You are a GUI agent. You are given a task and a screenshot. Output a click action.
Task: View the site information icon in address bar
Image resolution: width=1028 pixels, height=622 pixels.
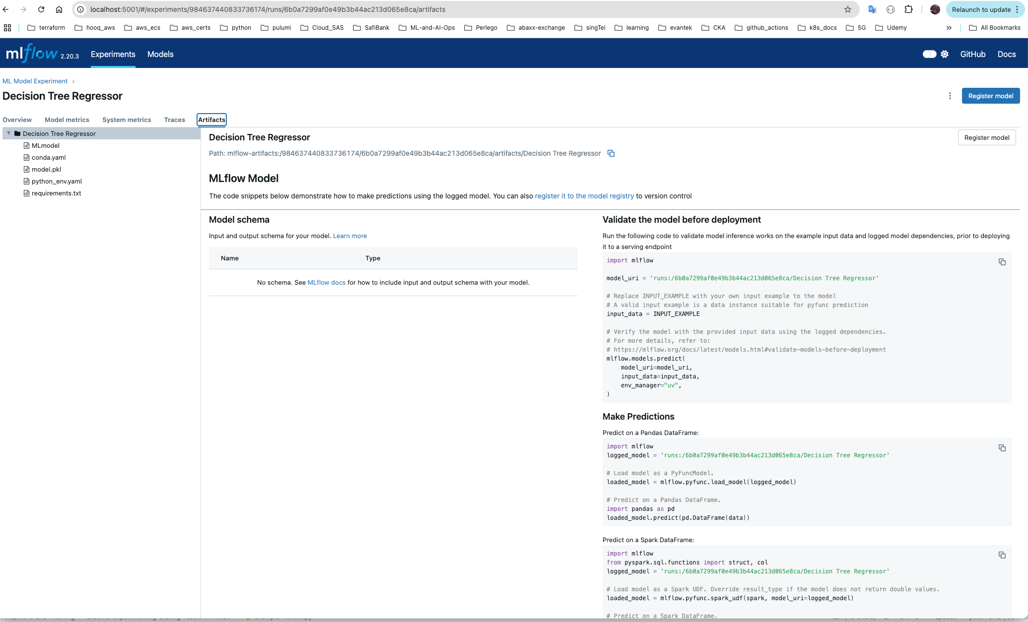coord(80,9)
